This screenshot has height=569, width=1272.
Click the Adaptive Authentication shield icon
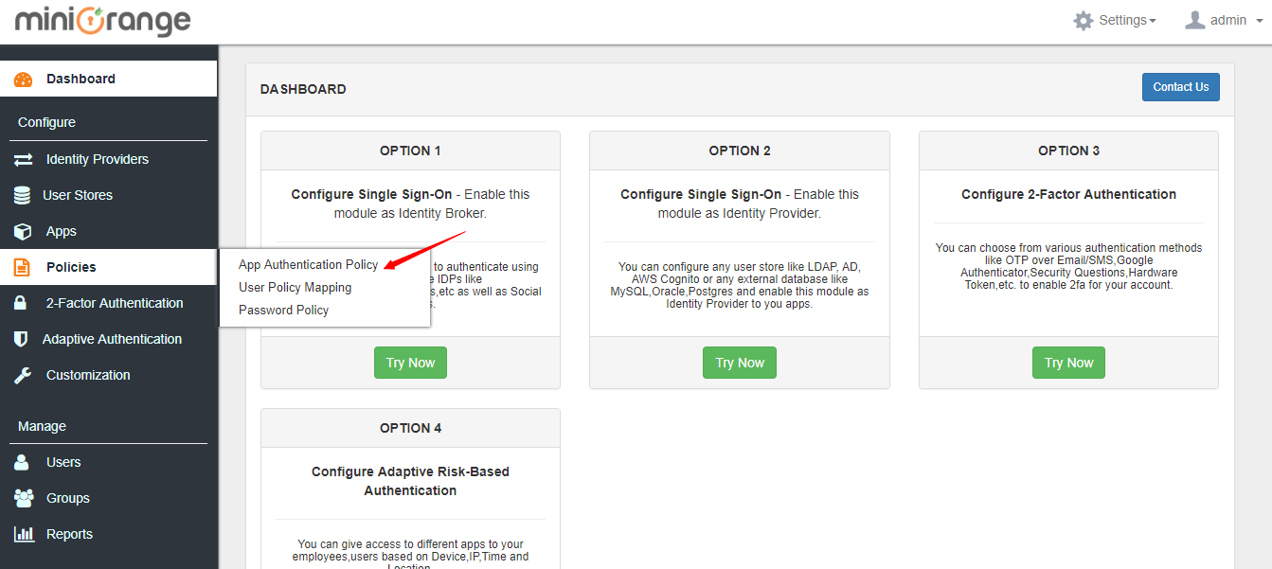(21, 340)
